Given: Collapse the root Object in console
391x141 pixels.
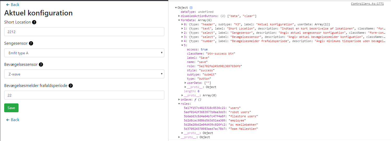Looking at the screenshot, I should pyautogui.click(x=176, y=8).
